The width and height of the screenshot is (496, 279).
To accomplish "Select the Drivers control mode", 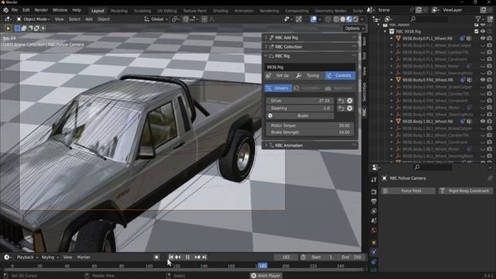I will pyautogui.click(x=278, y=88).
